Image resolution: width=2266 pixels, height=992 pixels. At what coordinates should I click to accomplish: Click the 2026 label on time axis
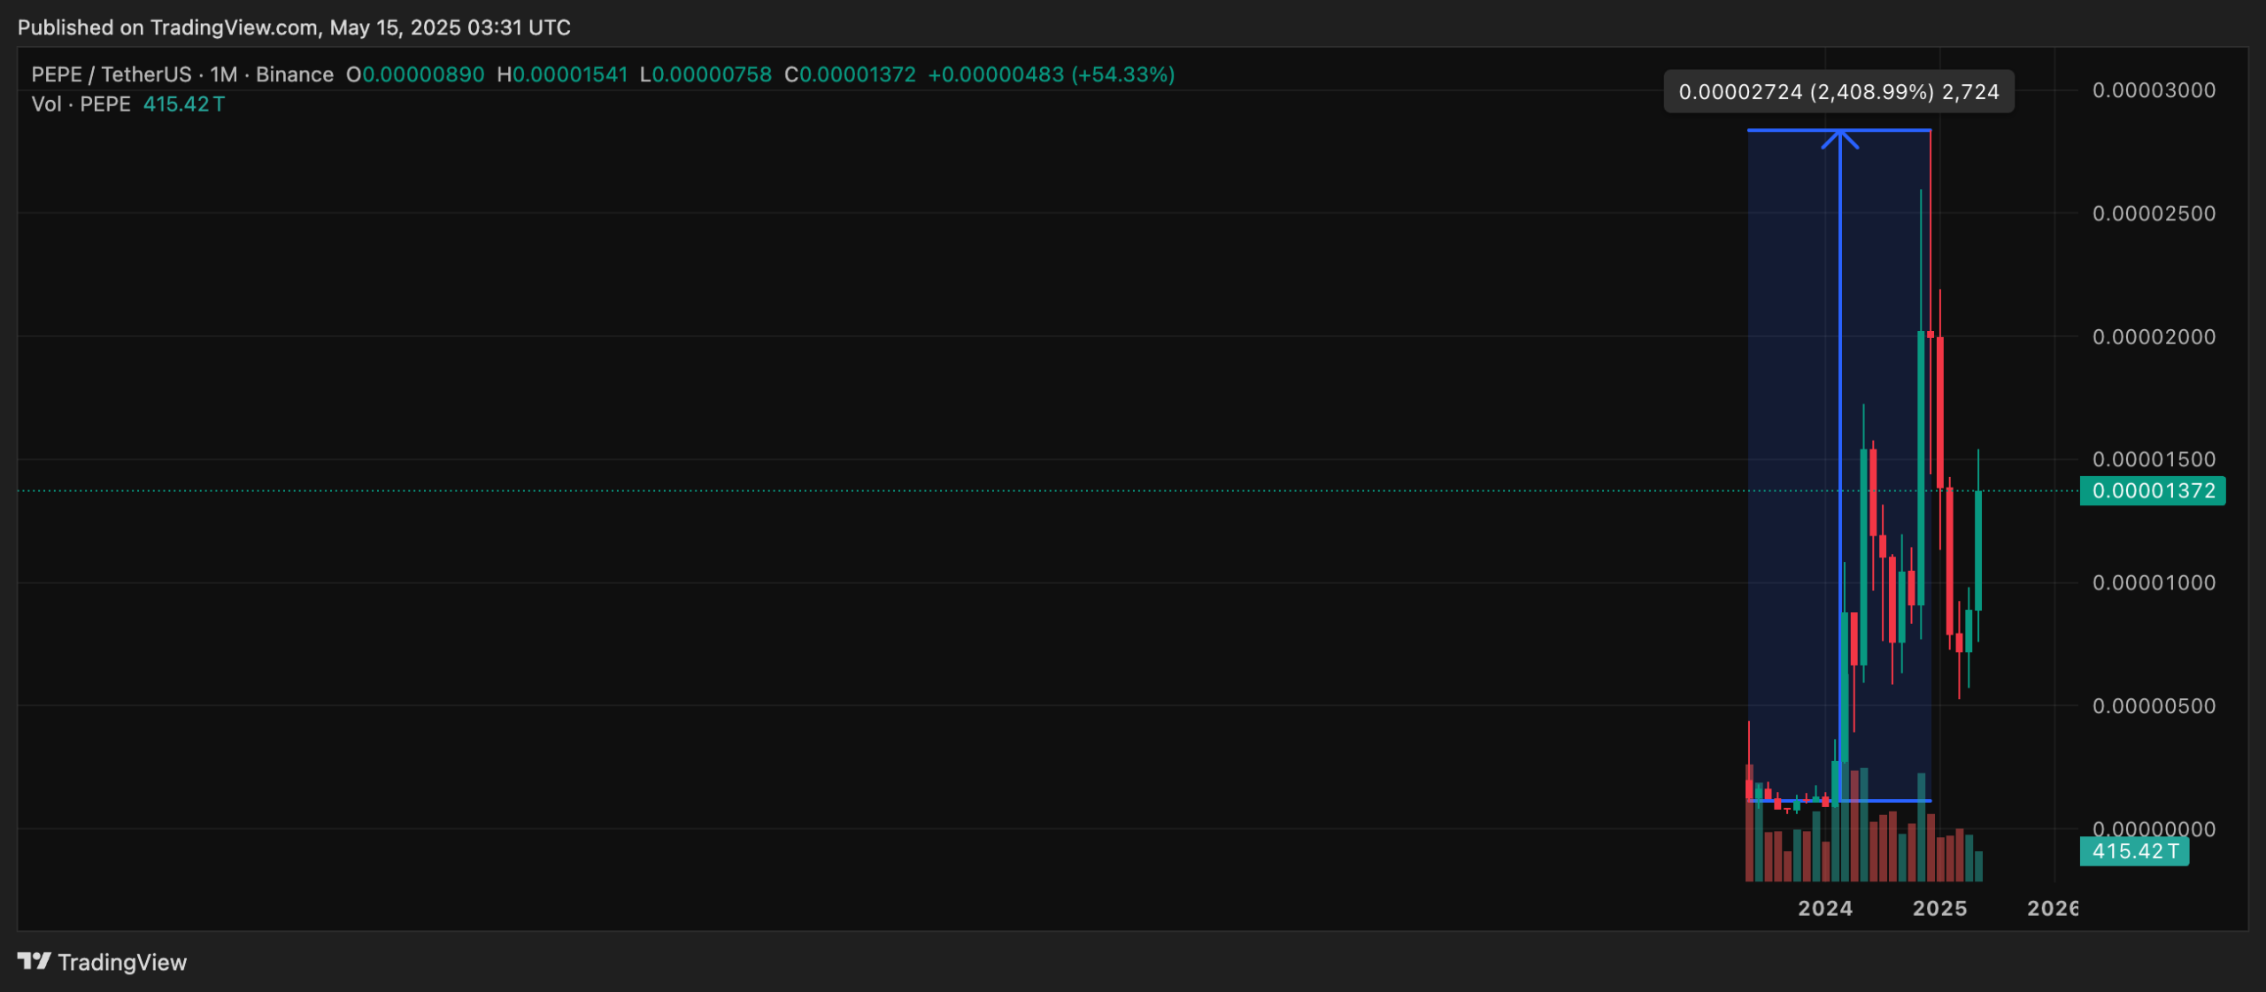tap(2052, 908)
